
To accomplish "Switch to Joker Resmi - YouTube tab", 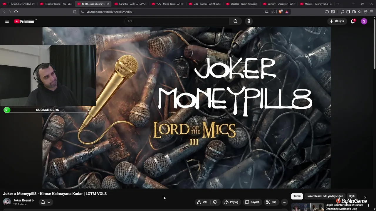I will tap(56, 4).
